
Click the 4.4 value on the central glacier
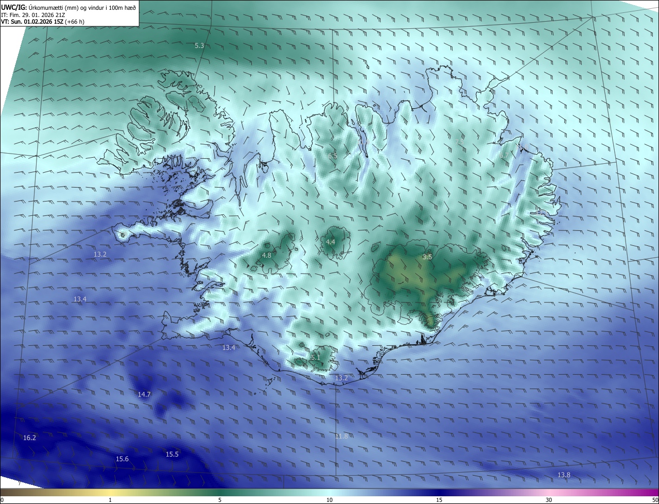tap(331, 242)
